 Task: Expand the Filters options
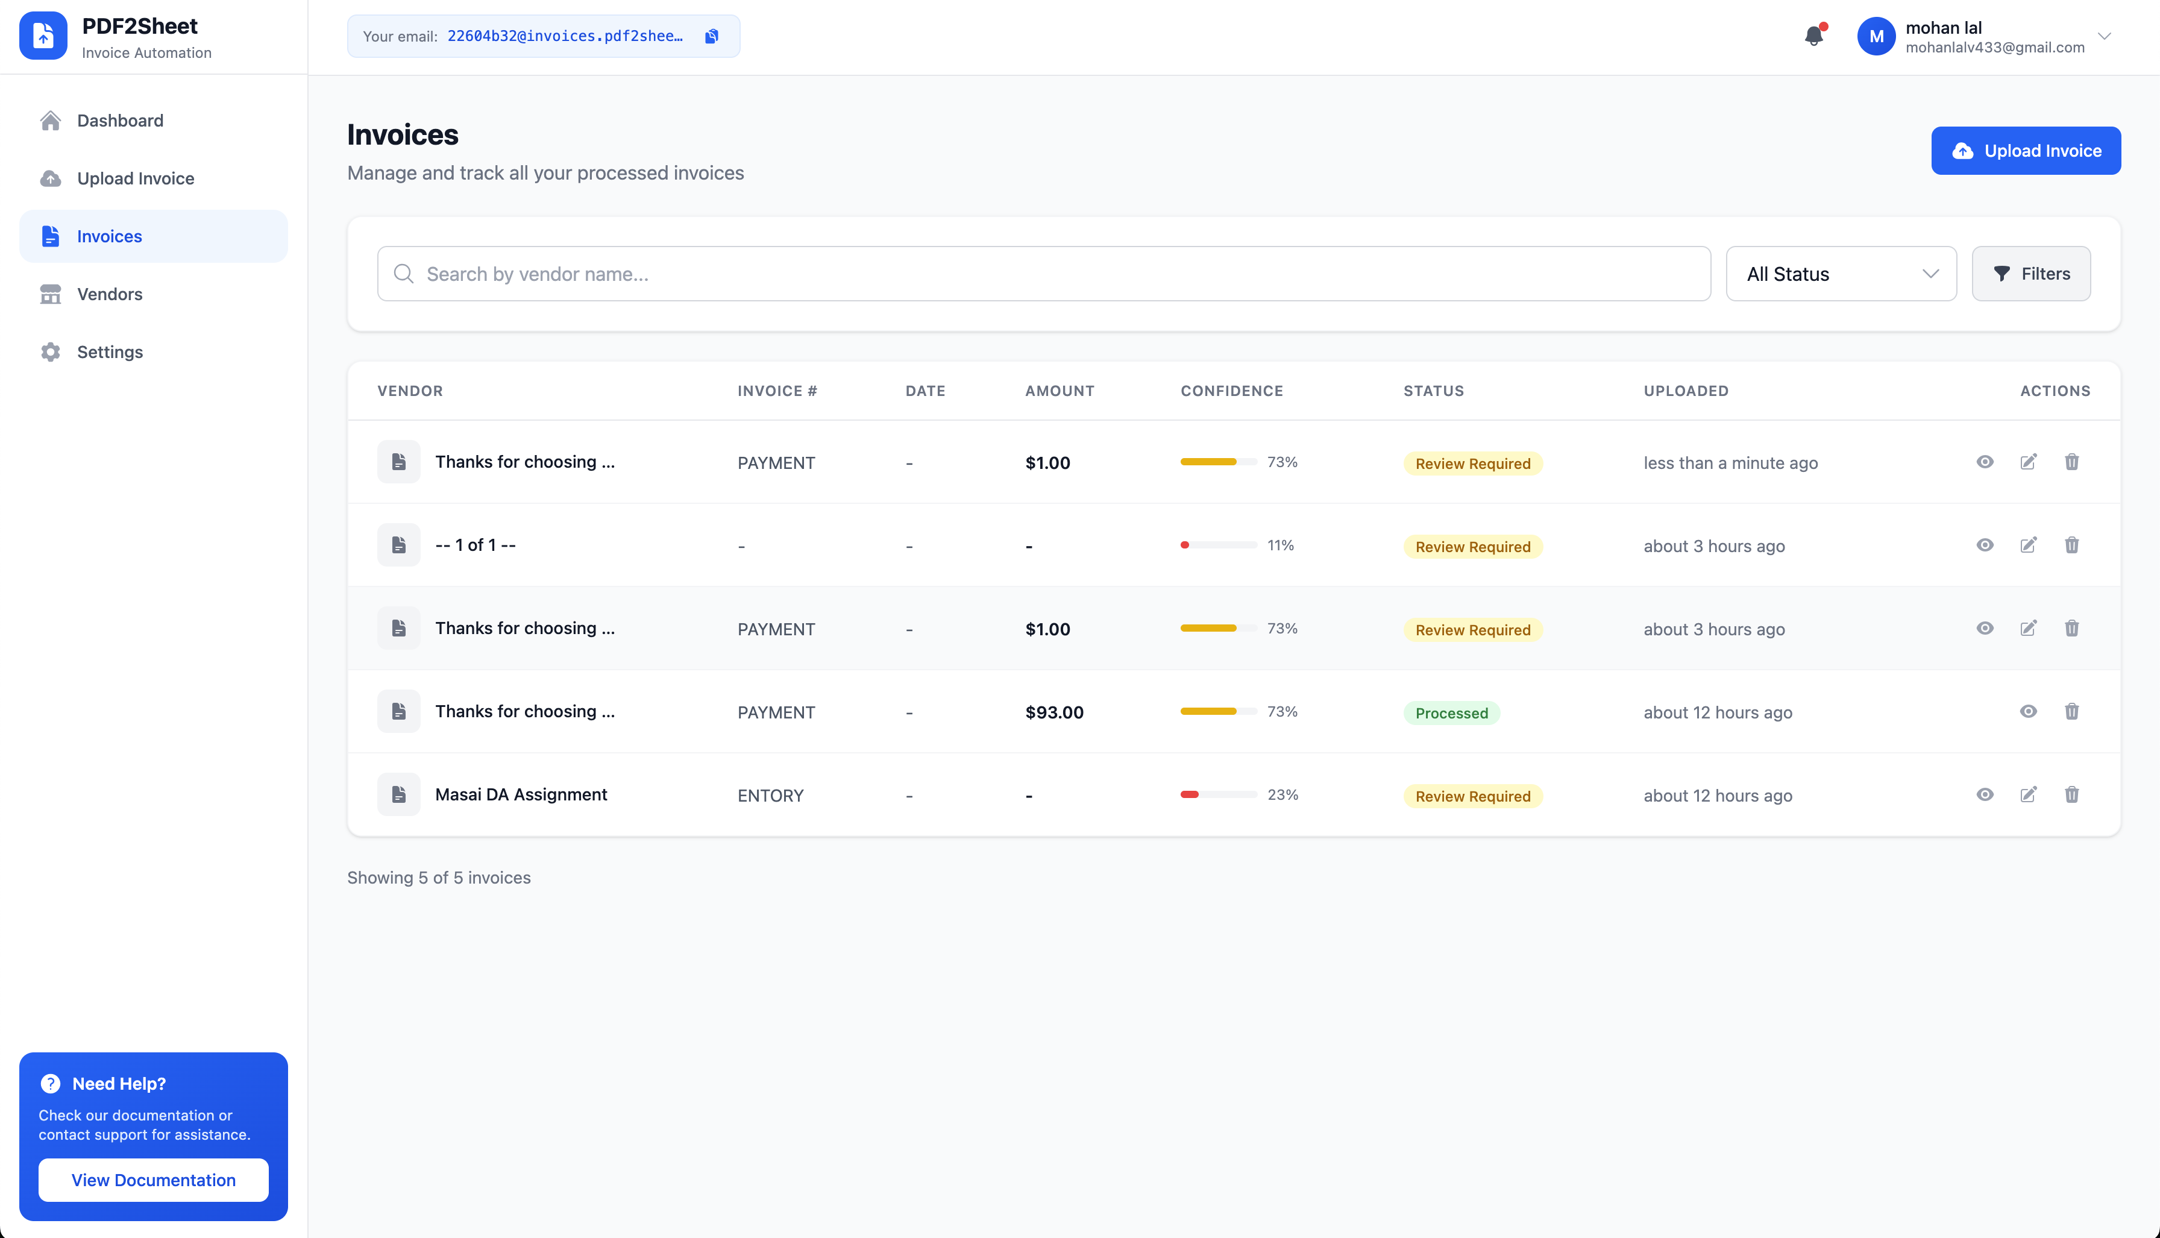2031,274
